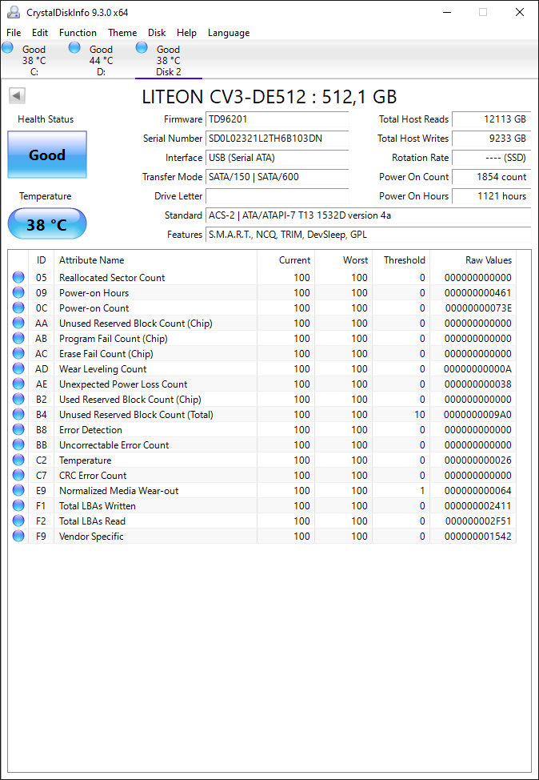Image resolution: width=539 pixels, height=780 pixels.
Task: Click status orb for attribute AA row
Action: pyautogui.click(x=18, y=323)
